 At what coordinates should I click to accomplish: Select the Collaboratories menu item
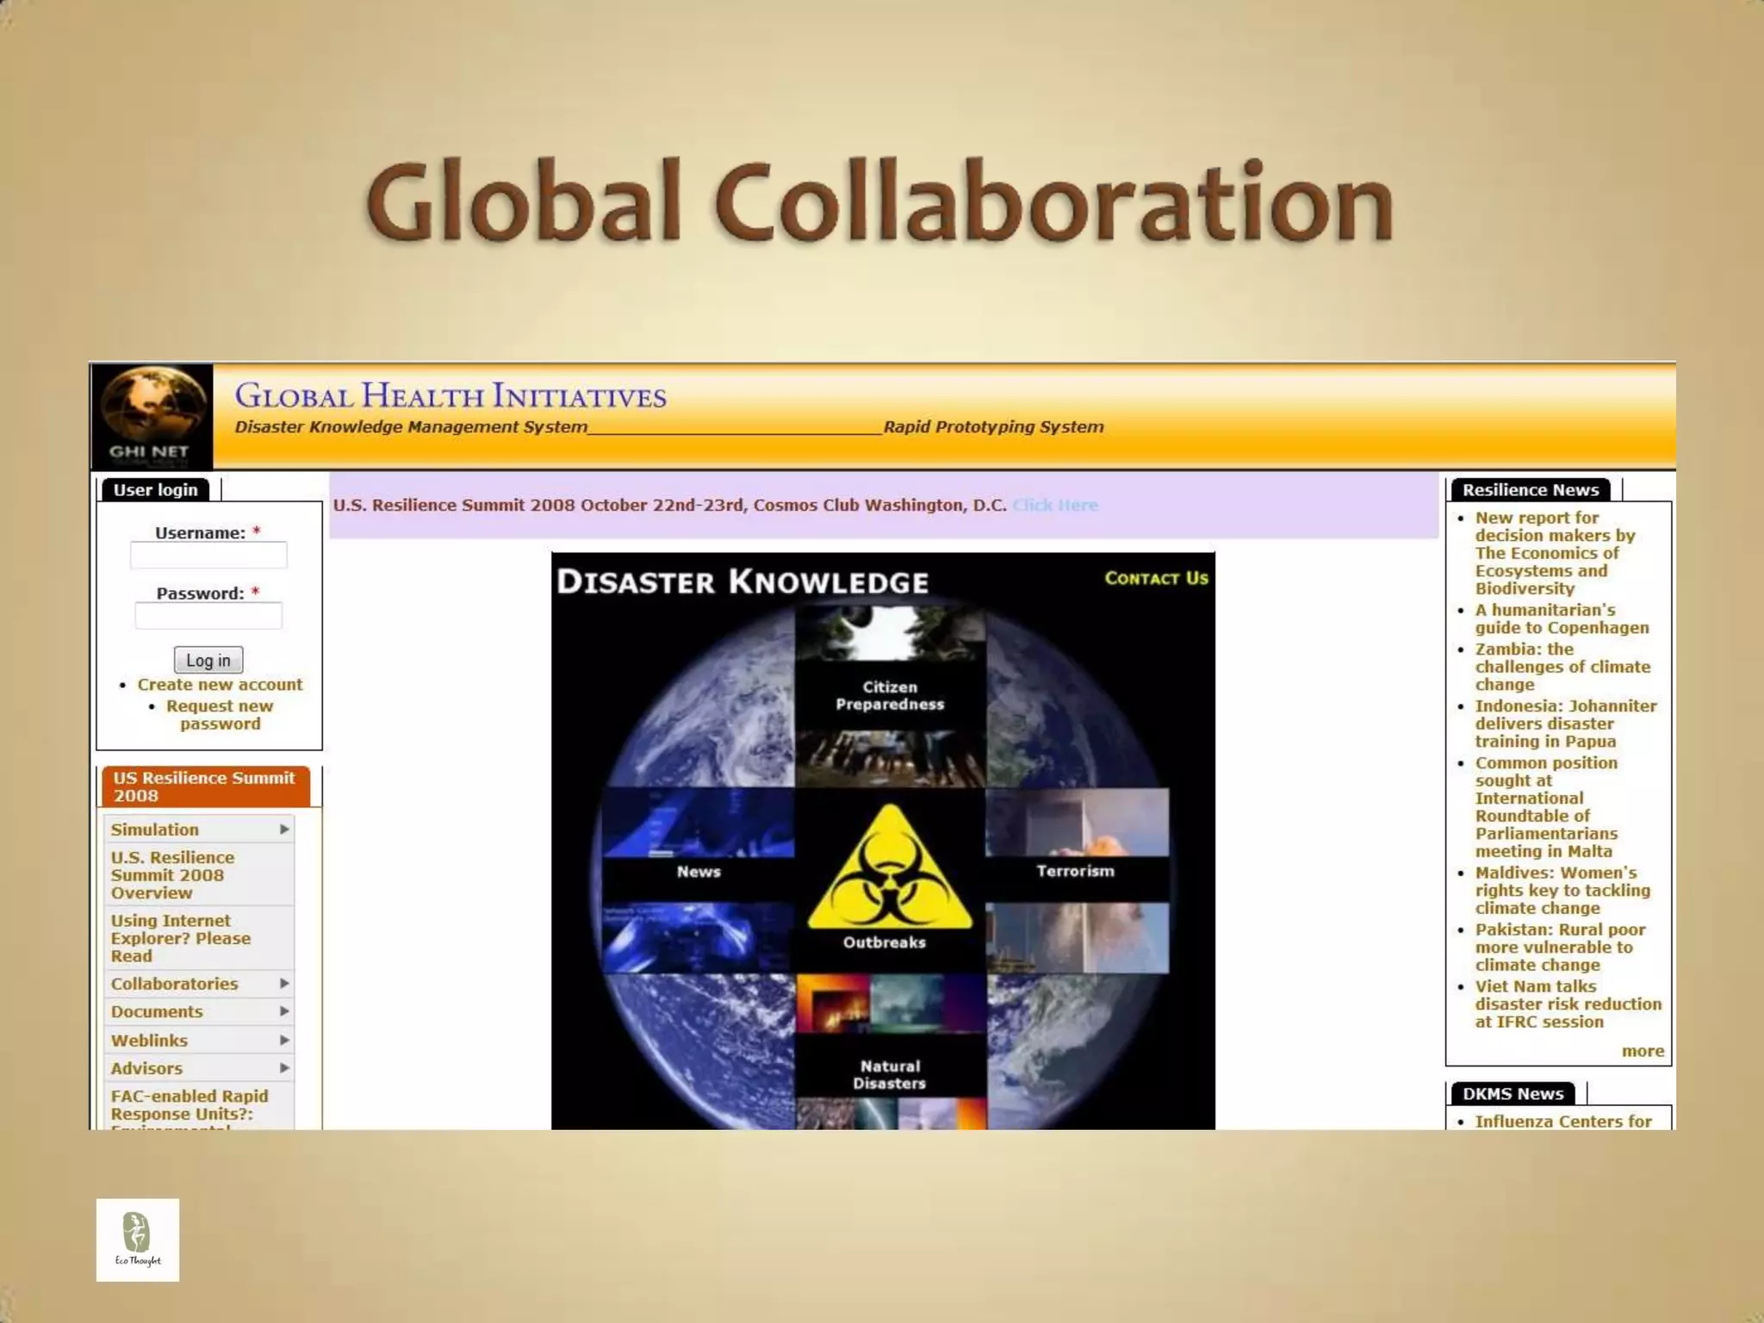(x=174, y=984)
